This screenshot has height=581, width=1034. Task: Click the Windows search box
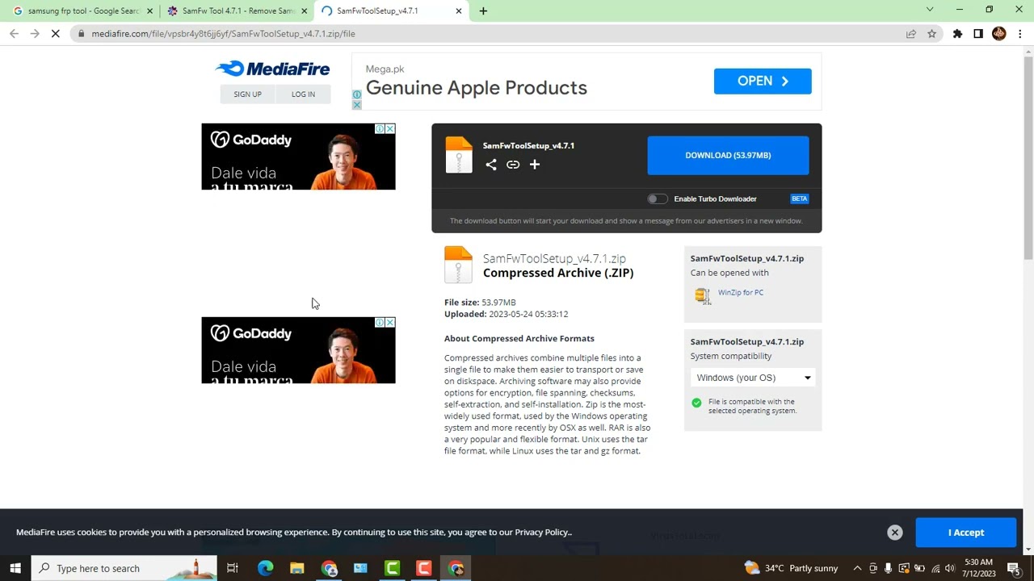(x=124, y=568)
